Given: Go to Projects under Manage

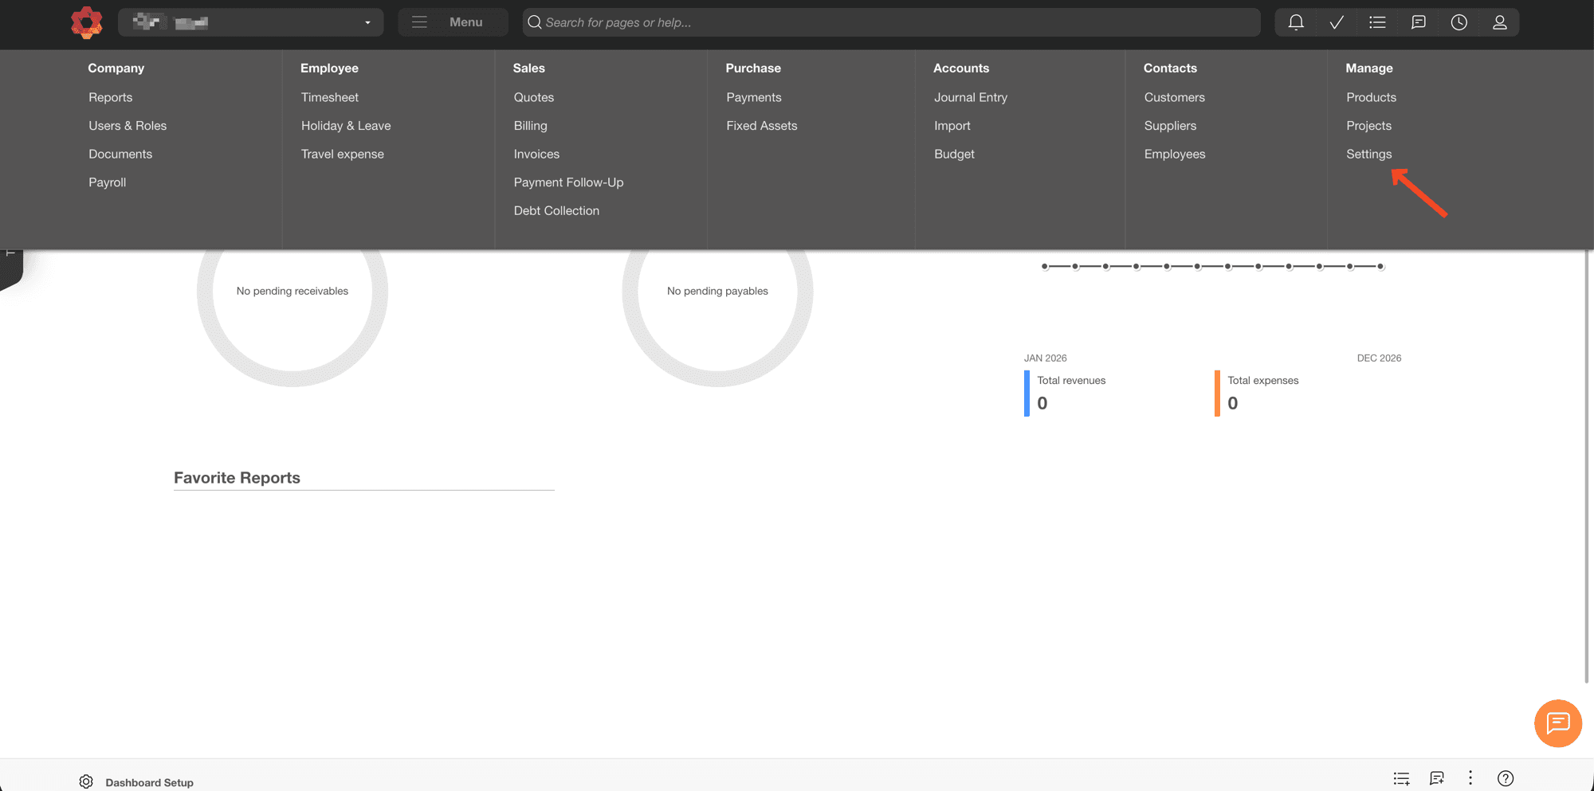Looking at the screenshot, I should [1368, 126].
